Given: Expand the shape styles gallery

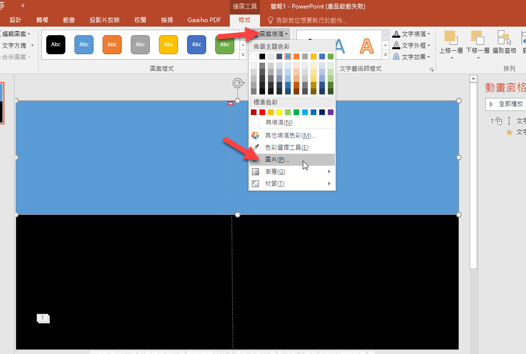Looking at the screenshot, I should [243, 55].
